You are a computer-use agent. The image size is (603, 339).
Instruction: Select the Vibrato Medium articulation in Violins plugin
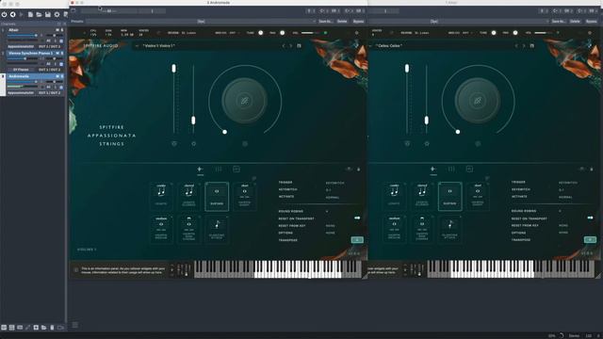click(161, 229)
